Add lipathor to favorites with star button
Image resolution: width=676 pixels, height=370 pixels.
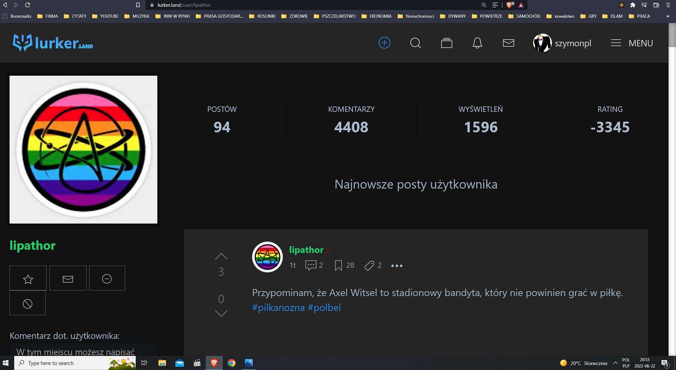pos(28,278)
